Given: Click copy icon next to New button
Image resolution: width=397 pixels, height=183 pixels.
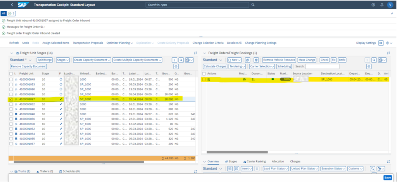Looking at the screenshot, I should pyautogui.click(x=248, y=60).
